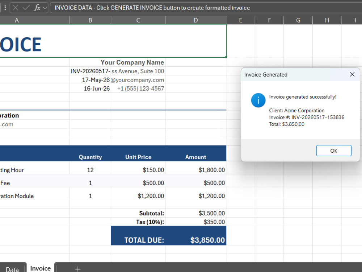Screen dimensions: 362x272
Task: Switch to the Data sheet tab
Action: point(12,269)
